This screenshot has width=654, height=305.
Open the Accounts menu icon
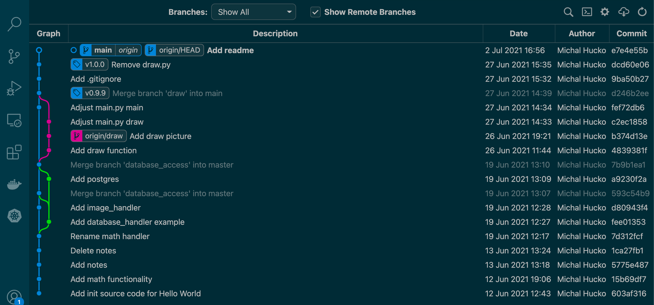[x=14, y=297]
